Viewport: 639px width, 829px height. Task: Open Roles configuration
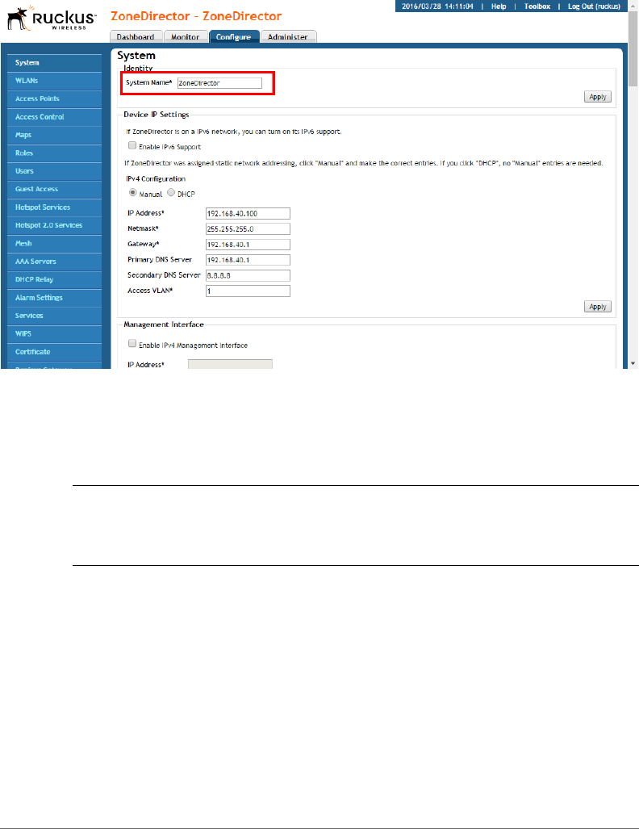click(x=54, y=153)
